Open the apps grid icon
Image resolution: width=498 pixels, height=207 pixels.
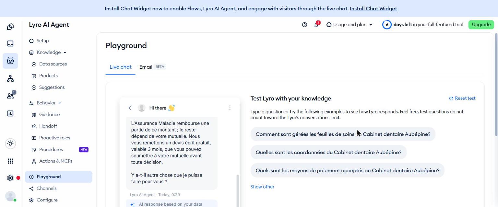[x=10, y=161]
